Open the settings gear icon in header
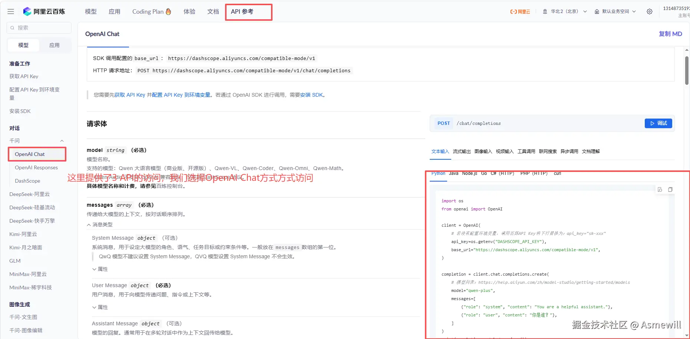The image size is (690, 339). click(x=650, y=11)
